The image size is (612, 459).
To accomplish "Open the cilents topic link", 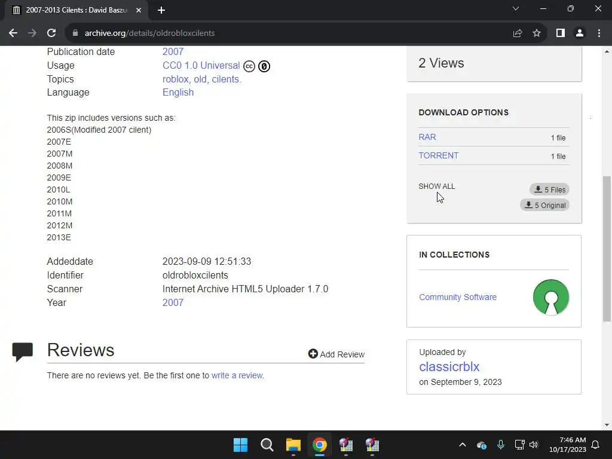I will click(x=227, y=79).
